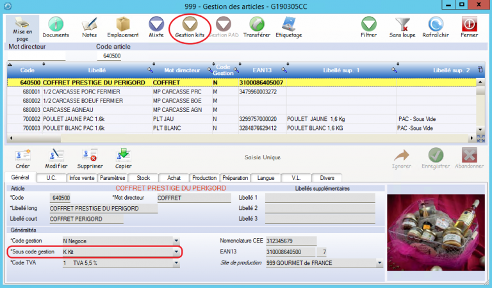This screenshot has height=288, width=492.
Task: Click the Sans loupe icon
Action: pos(403,25)
